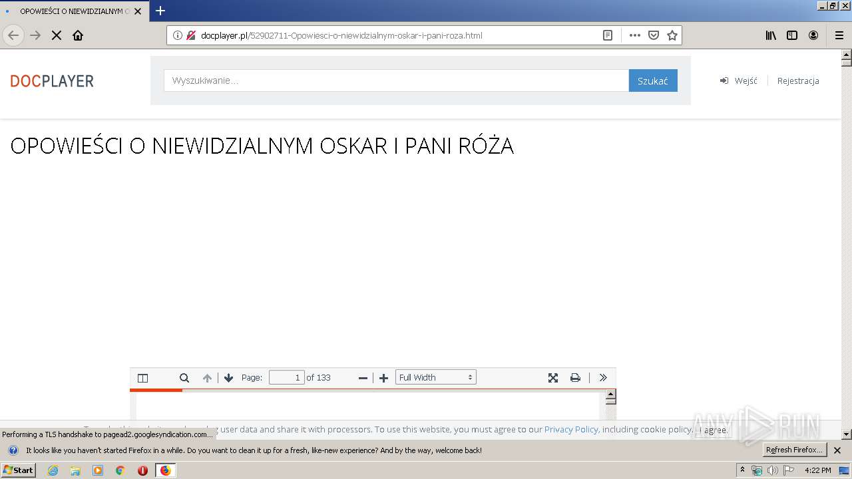
Task: Dismiss the Firefox refresh notification
Action: coord(837,450)
